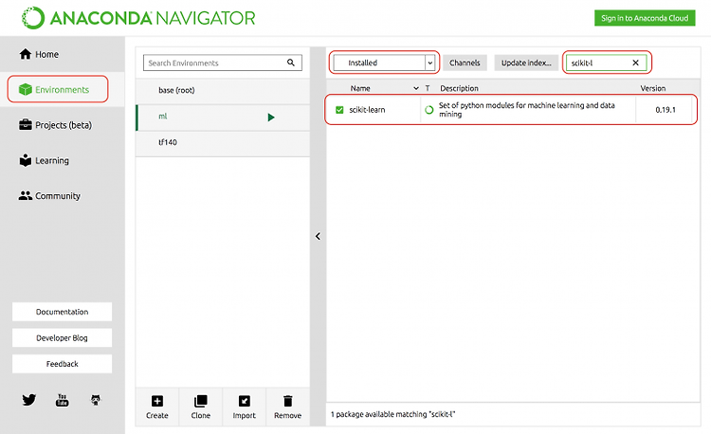This screenshot has height=434, width=711.
Task: Click the Version column header
Action: [x=653, y=88]
